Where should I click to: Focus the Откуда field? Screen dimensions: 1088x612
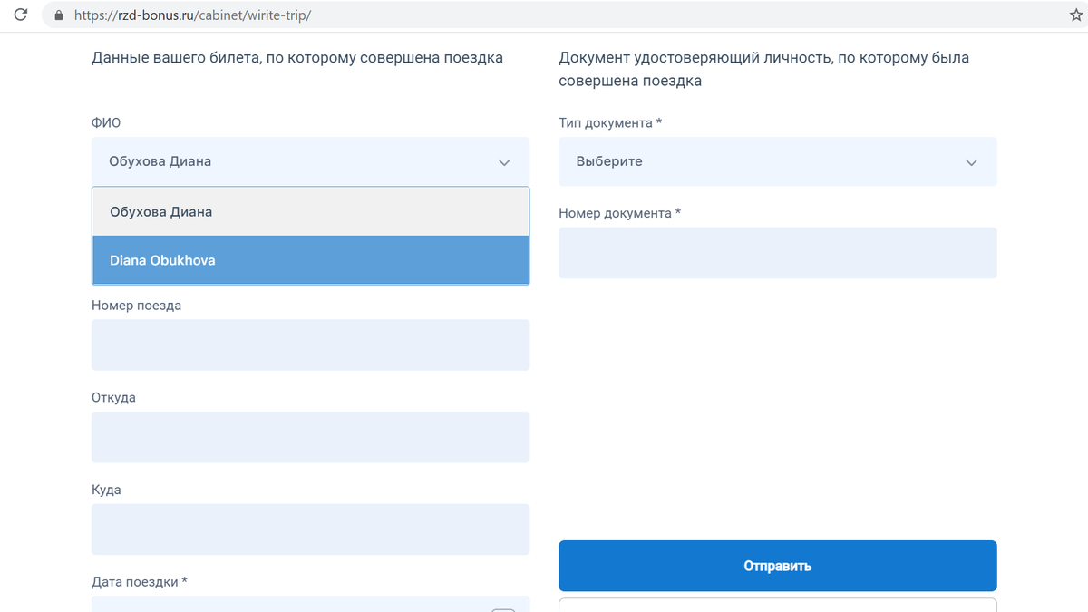[x=310, y=437]
